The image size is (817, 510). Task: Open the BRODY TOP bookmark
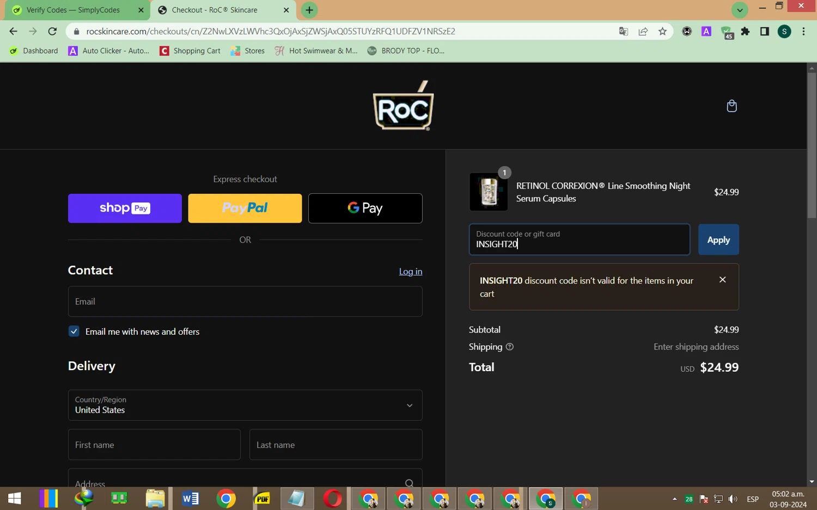point(406,51)
